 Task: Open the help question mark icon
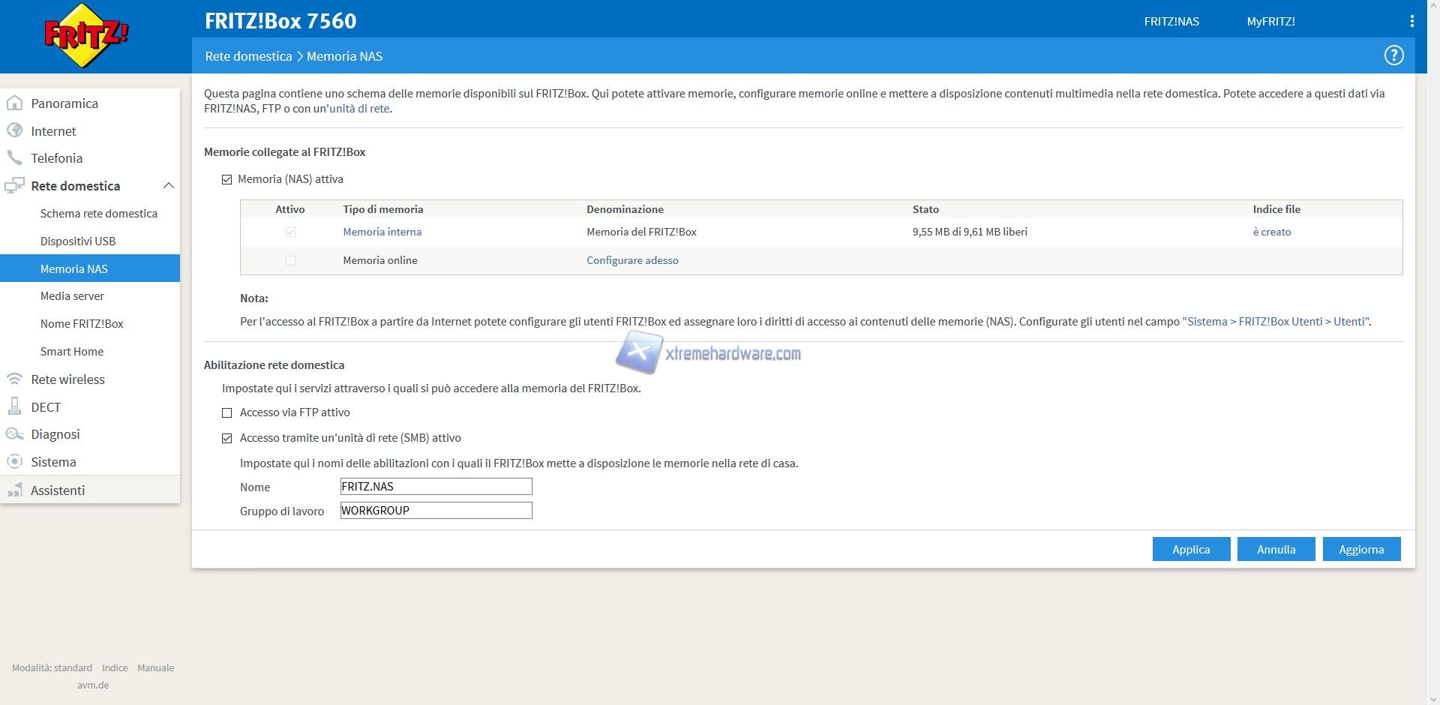1393,55
